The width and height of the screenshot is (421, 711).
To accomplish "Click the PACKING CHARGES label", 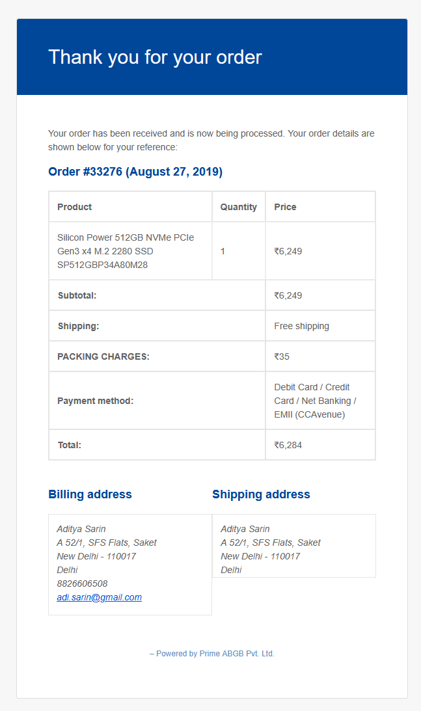I will click(103, 356).
